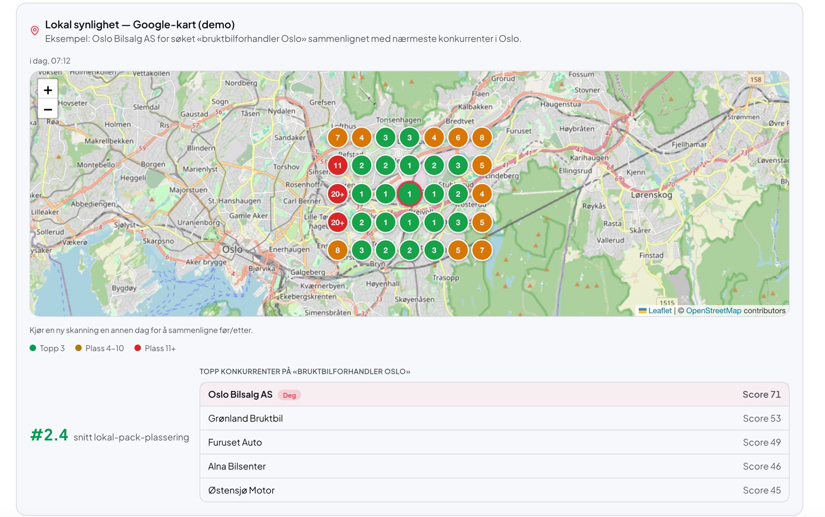The height and width of the screenshot is (517, 825).
Task: Select the green 3 marker right of bottom-left 8
Action: click(362, 250)
